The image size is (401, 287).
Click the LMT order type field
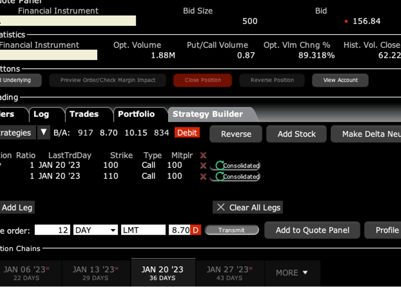tap(143, 230)
